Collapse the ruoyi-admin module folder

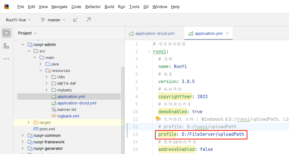[23, 45]
